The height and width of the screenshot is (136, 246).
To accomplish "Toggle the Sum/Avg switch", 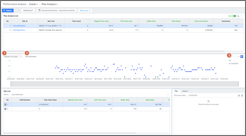I will click(234, 16).
